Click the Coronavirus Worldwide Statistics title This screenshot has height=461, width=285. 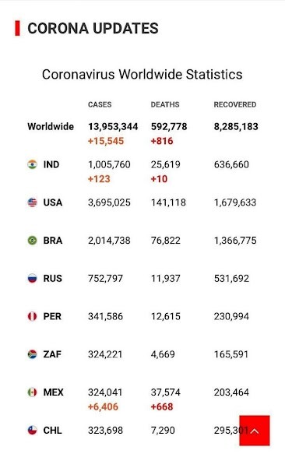pyautogui.click(x=142, y=75)
